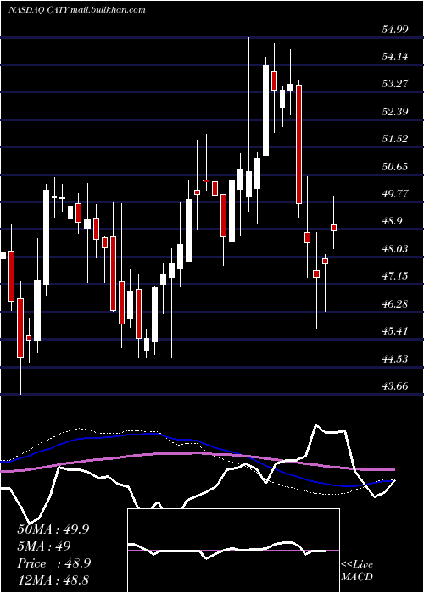Image resolution: width=424 pixels, height=593 pixels.
Task: Click the 46.28 price axis label
Action: 394,303
